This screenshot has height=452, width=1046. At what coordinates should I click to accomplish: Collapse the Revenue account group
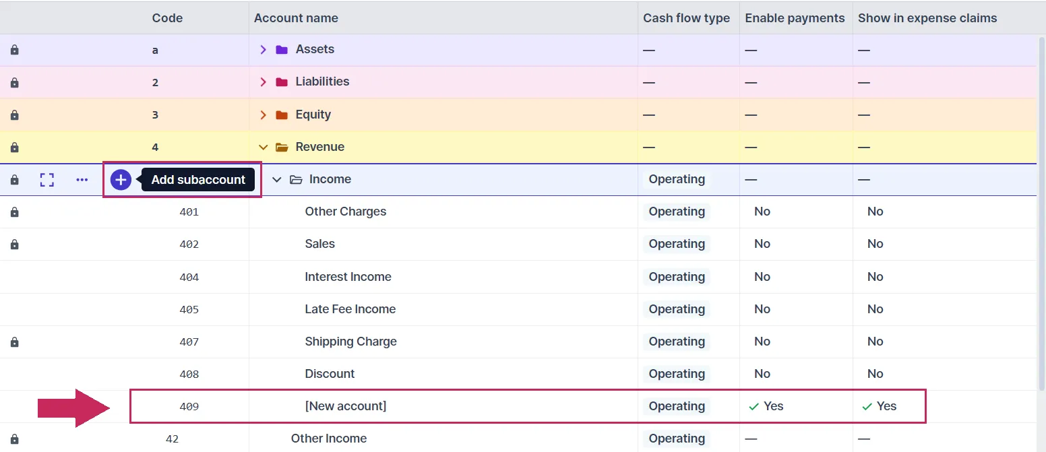pos(263,147)
